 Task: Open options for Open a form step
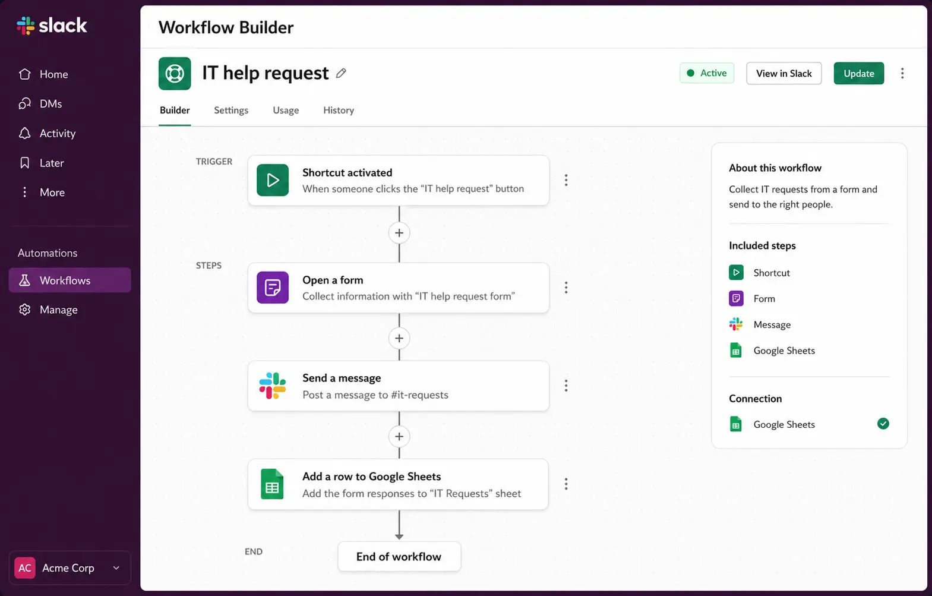566,288
